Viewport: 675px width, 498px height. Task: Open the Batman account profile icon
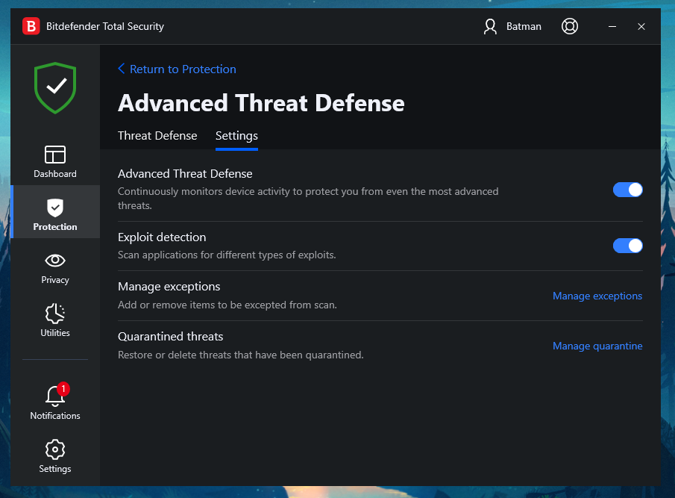point(490,26)
